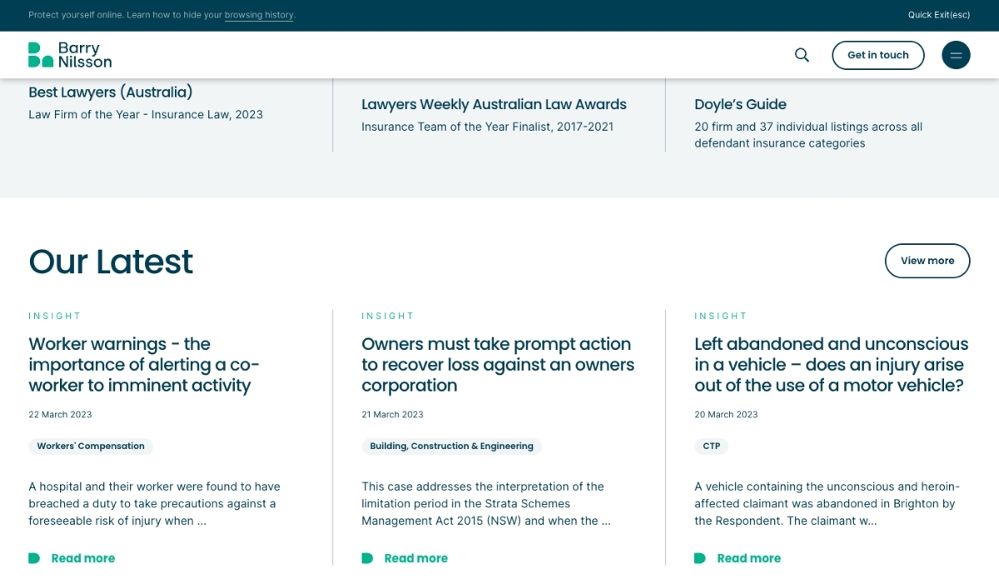Follow the browsing history link
999x583 pixels.
click(259, 15)
